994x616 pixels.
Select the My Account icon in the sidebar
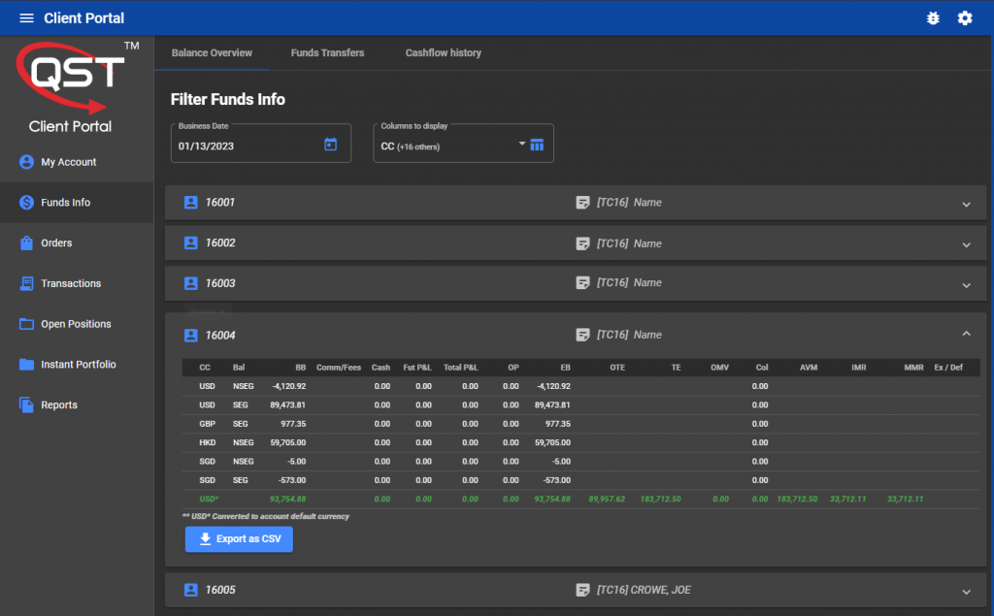[x=24, y=162]
